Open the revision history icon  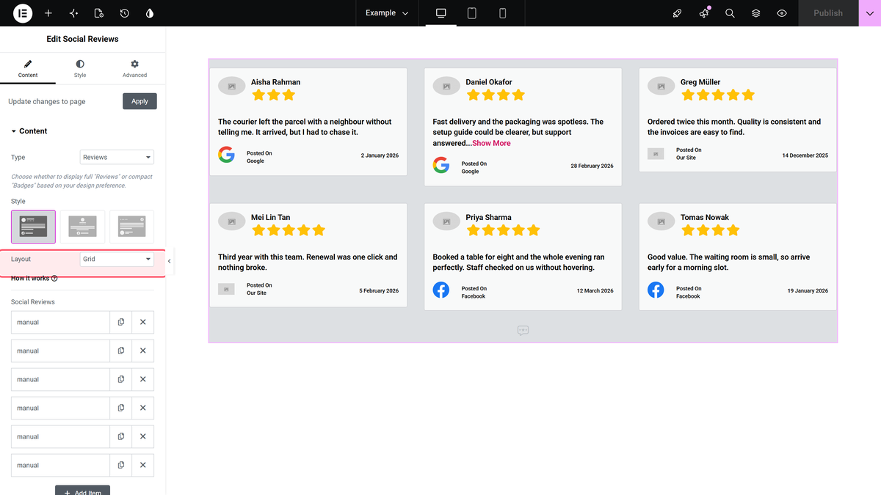click(x=125, y=13)
